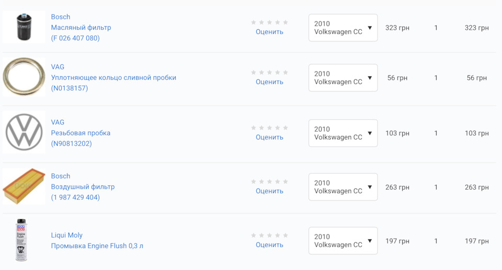Image resolution: width=502 pixels, height=270 pixels.
Task: Open the VAG sealing ring product image
Action: 24,77
